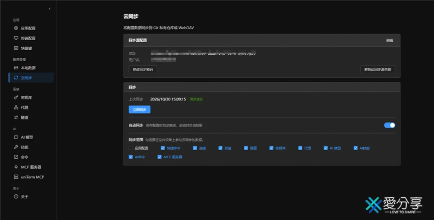
Task: Click the sync arrows icon for 云同步
Action: click(x=16, y=77)
